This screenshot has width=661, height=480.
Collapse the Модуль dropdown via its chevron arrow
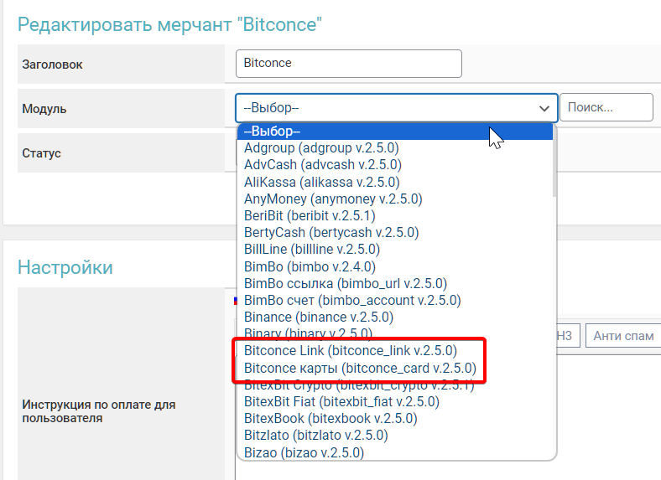543,108
